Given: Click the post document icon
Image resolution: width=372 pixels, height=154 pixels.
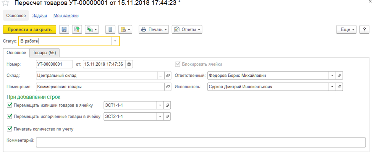Looking at the screenshot, I should click(77, 29).
